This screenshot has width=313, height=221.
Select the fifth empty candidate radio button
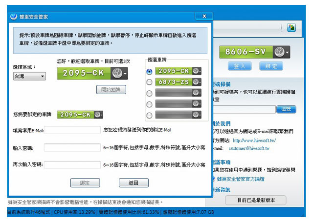coord(149,115)
